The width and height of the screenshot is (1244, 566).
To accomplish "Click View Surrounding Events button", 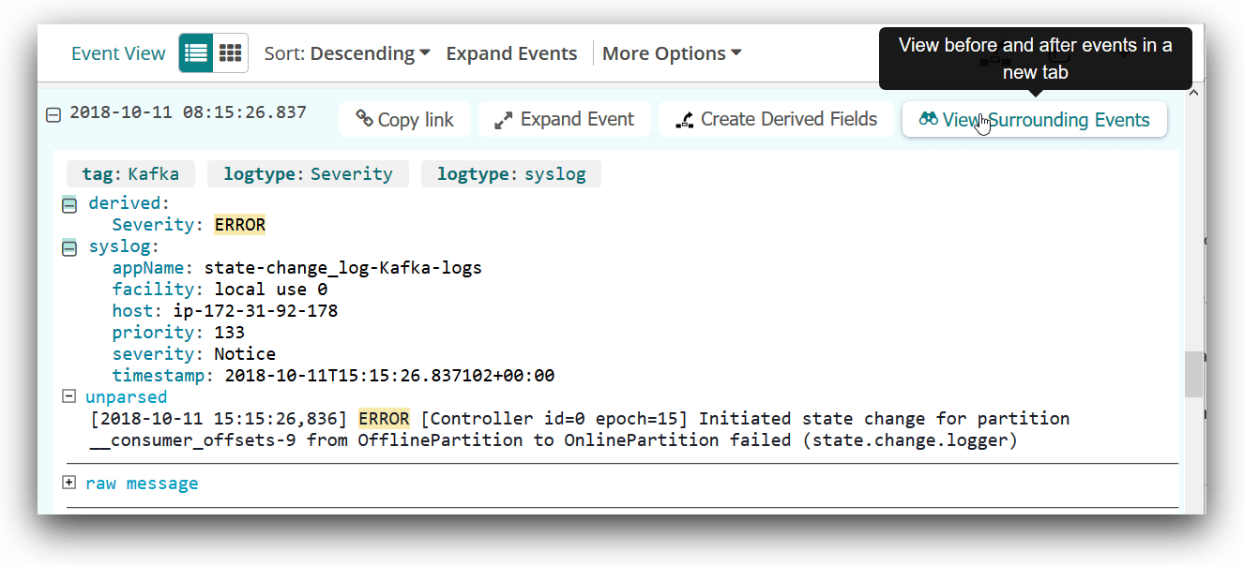I will click(x=1034, y=120).
